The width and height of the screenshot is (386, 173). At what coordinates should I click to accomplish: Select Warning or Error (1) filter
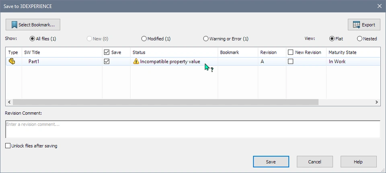pos(206,39)
